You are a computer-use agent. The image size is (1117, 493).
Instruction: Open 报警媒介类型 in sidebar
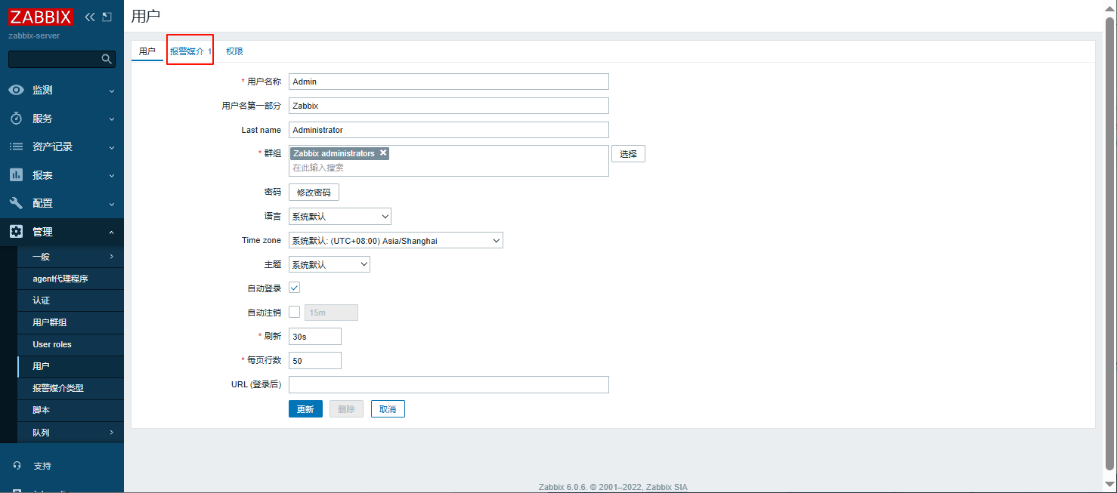coord(70,388)
